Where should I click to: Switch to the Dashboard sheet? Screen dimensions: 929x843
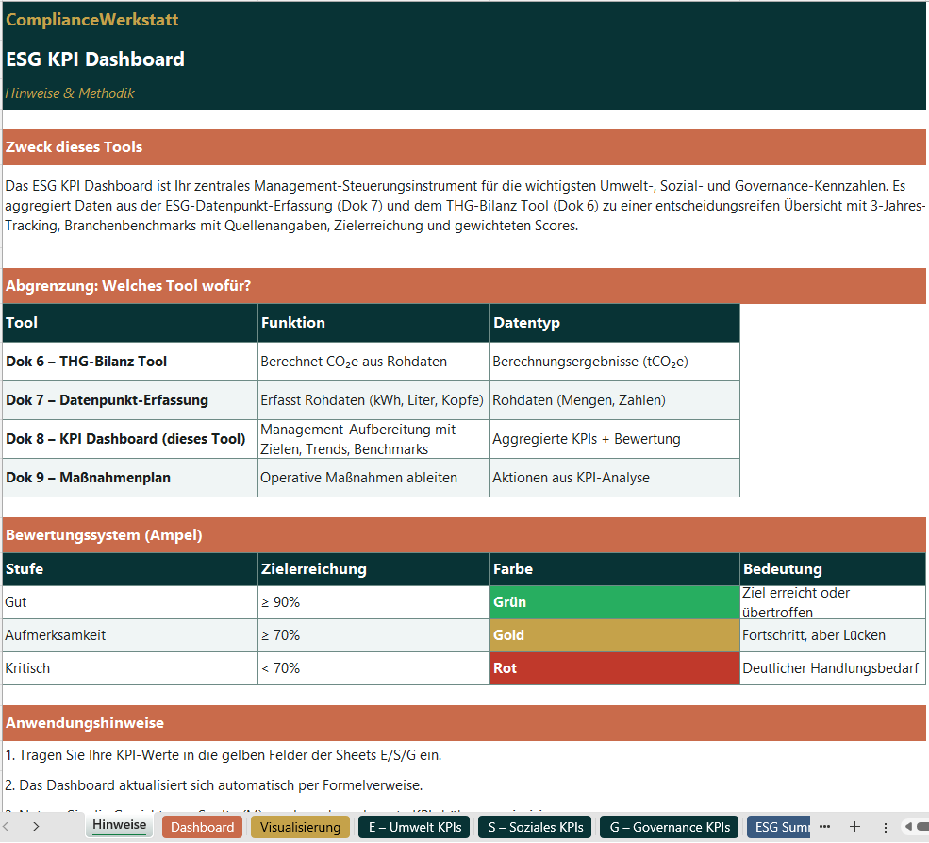[x=201, y=826]
